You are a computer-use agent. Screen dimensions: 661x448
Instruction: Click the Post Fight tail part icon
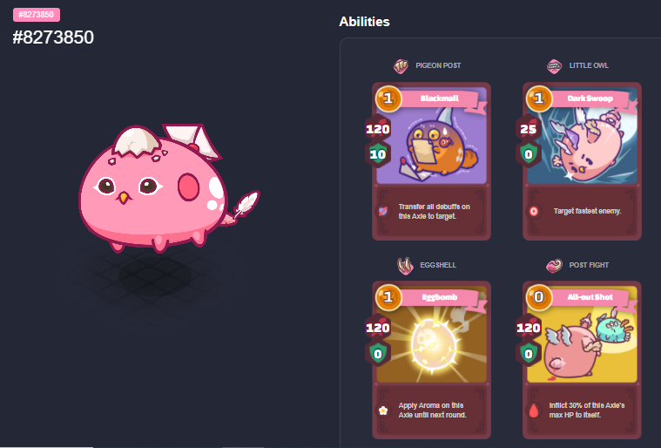(x=554, y=265)
